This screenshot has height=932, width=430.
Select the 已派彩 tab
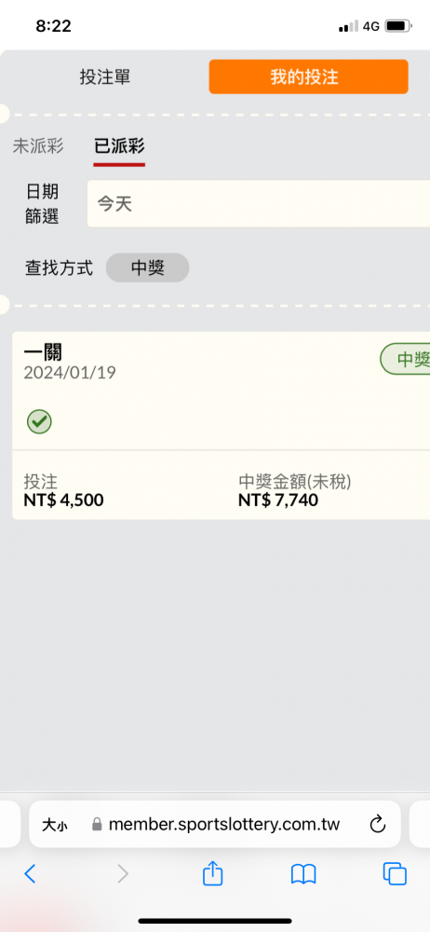[x=119, y=145]
